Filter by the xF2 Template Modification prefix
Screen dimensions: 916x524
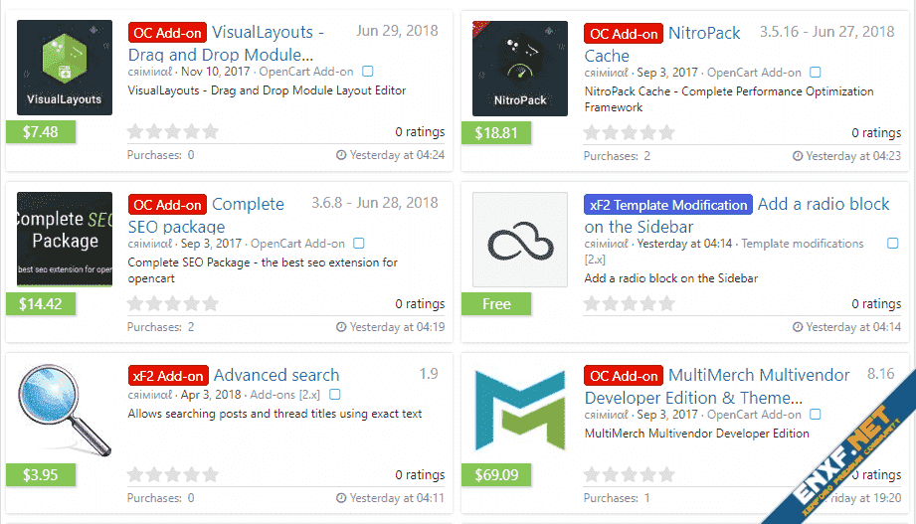pyautogui.click(x=668, y=205)
